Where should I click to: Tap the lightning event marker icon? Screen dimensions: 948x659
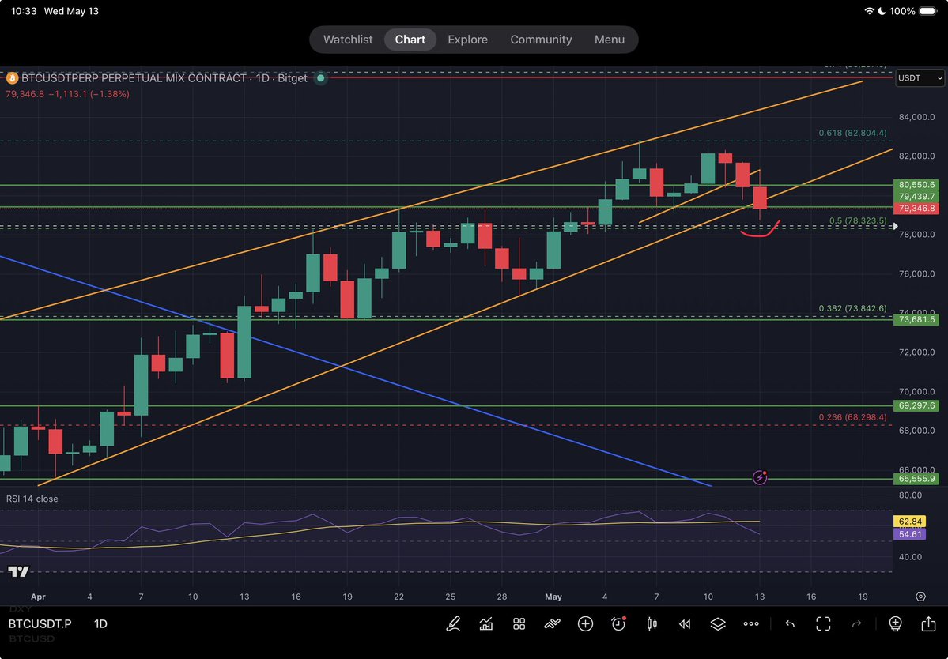760,478
